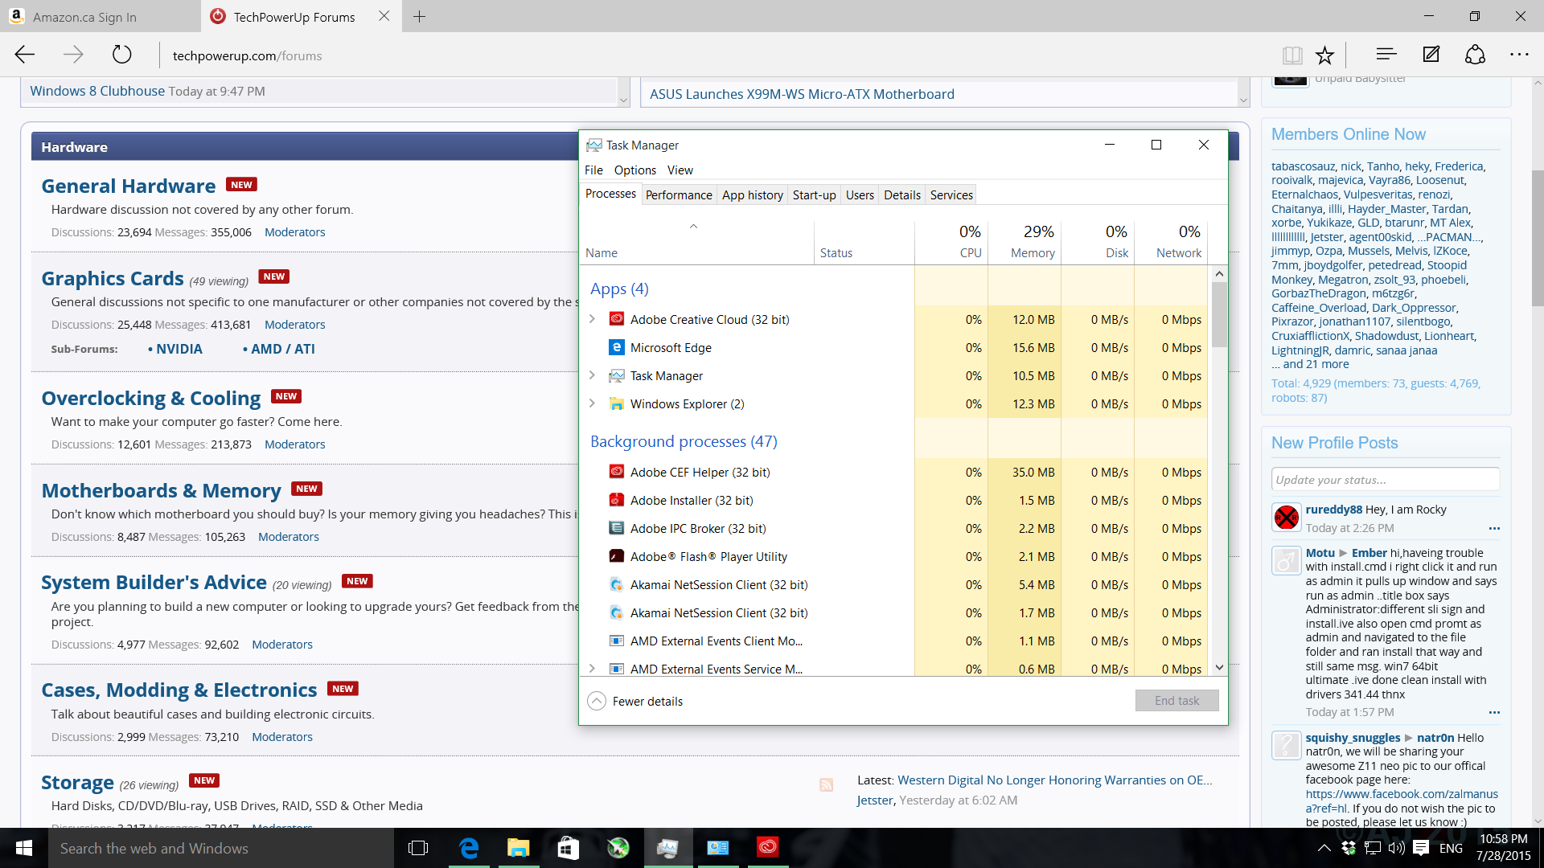Click the Windows Explorer folder icon in Task Manager

617,403
